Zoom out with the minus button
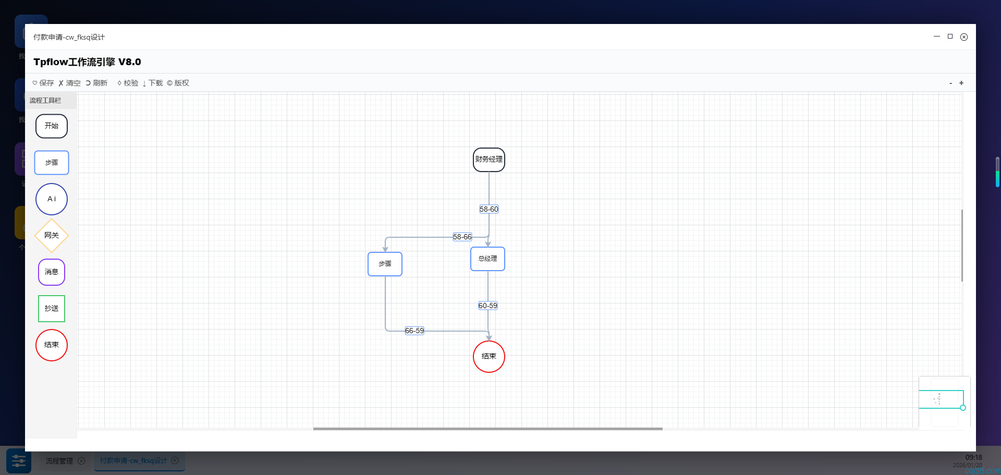This screenshot has height=475, width=1001. 950,83
